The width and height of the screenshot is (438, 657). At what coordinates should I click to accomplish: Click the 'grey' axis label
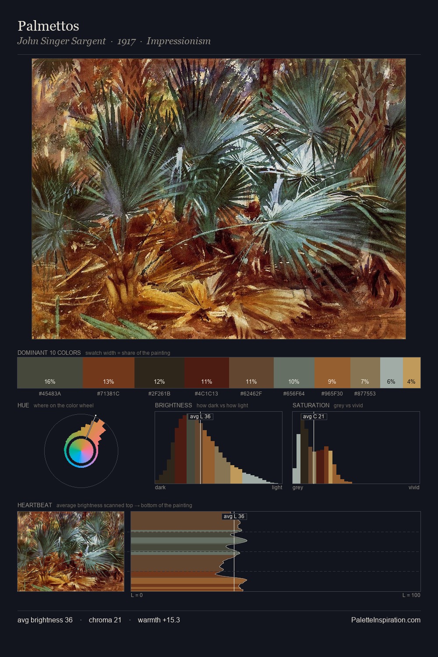pos(298,487)
